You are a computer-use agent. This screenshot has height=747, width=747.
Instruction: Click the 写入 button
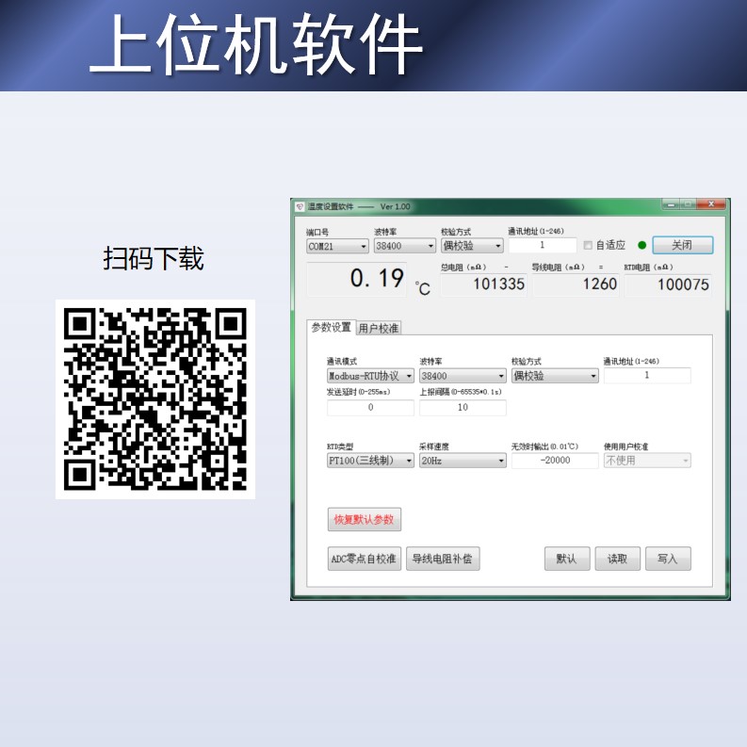pyautogui.click(x=668, y=559)
